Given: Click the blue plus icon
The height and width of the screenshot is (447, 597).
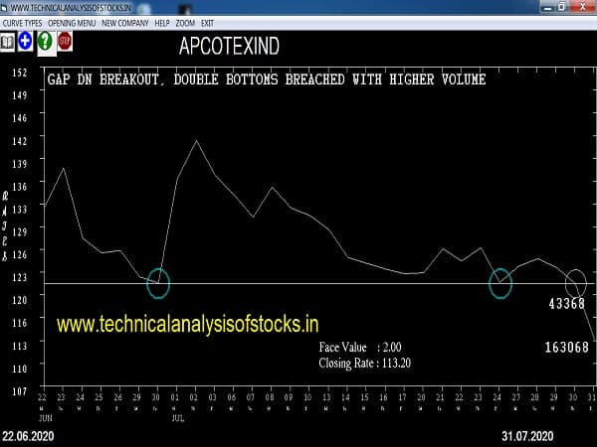Looking at the screenshot, I should click(x=26, y=41).
